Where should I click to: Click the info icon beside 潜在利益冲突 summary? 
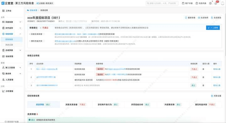(44, 41)
